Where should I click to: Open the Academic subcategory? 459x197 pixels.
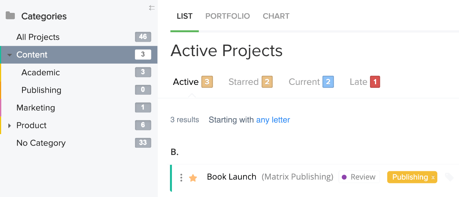(x=79, y=72)
